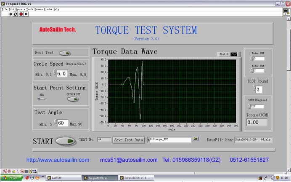Click the second Motor COM stepper arrows
This screenshot has width=291, height=182.
[x=251, y=70]
